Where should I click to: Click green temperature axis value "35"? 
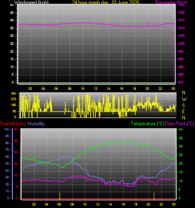point(181,138)
